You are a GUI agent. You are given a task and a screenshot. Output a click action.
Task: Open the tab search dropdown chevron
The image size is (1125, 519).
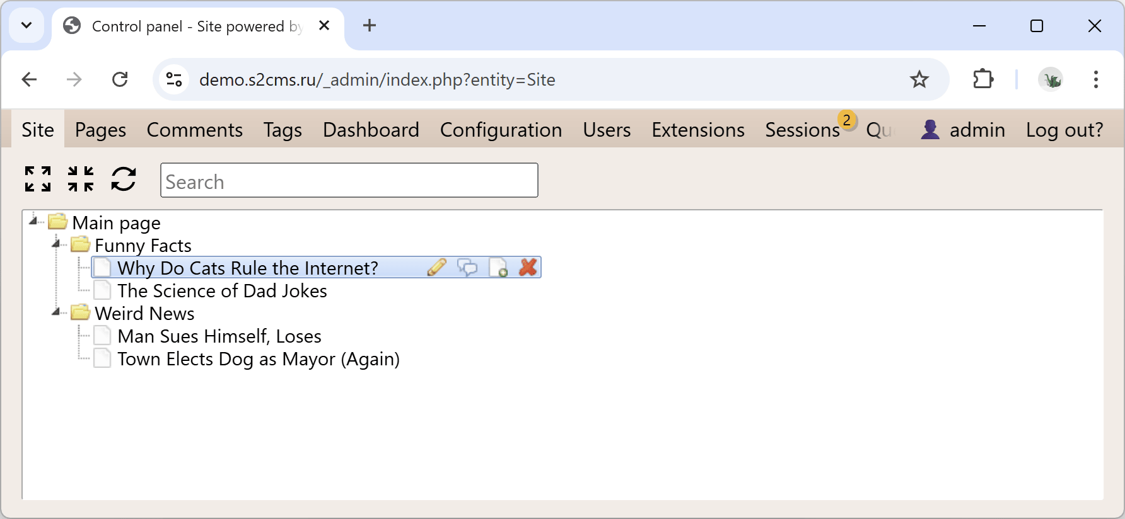coord(26,25)
